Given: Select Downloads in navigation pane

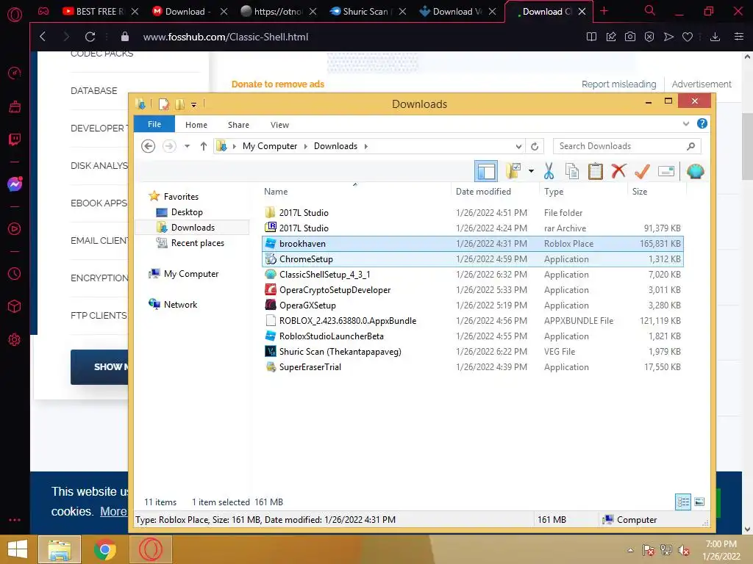Looking at the screenshot, I should pyautogui.click(x=192, y=228).
